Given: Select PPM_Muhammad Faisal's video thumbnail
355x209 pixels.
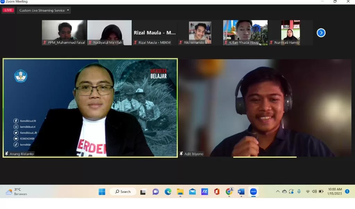Looking at the screenshot, I should (x=64, y=33).
